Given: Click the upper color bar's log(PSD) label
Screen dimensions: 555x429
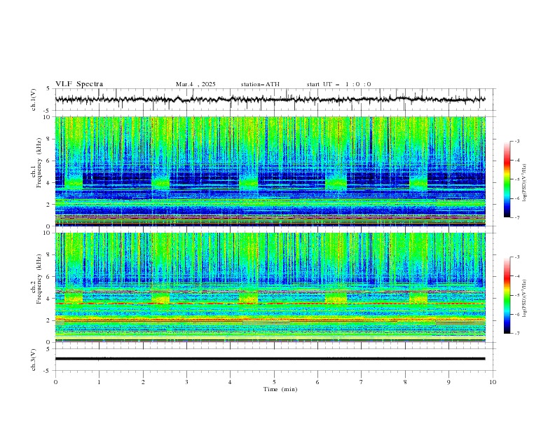Looking at the screenshot, I should coord(524,183).
